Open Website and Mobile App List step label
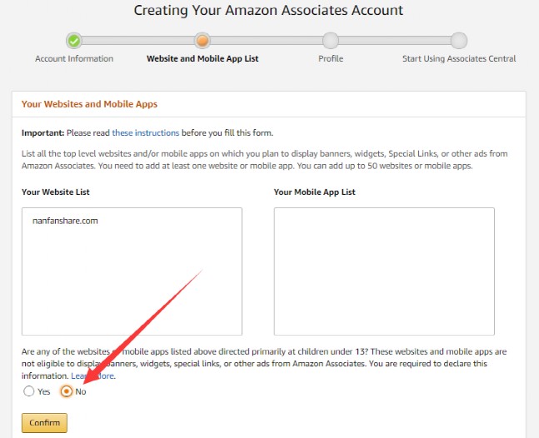Screen dimensions: 539x438 pos(202,59)
